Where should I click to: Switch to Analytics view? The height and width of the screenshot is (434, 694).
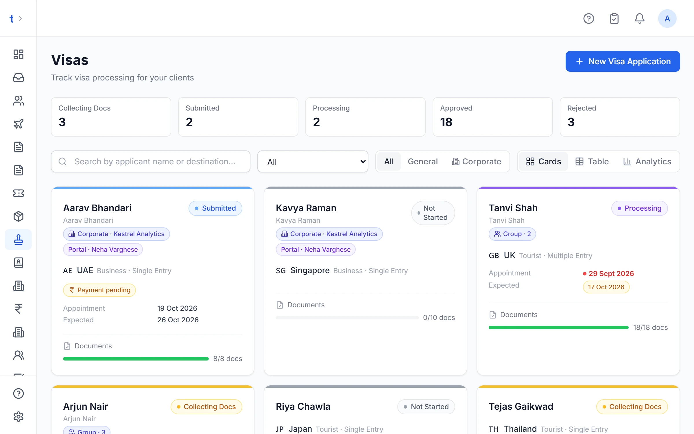647,161
